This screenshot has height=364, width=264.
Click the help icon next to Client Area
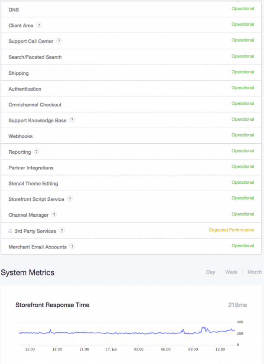point(39,25)
